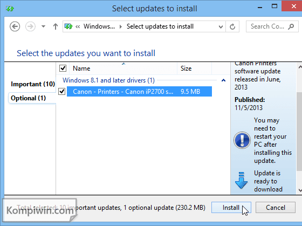Click the breadcrumb overflow chevrons
The height and width of the screenshot is (226, 302).
pyautogui.click(x=78, y=26)
